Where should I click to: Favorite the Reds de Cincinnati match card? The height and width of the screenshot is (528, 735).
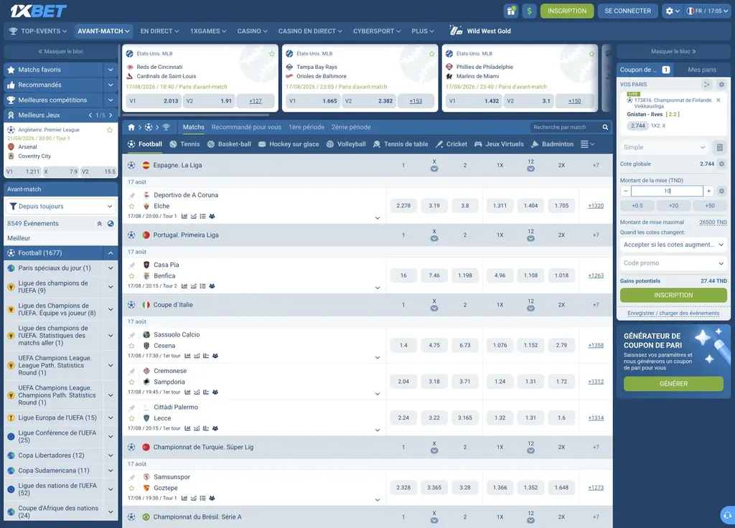point(272,54)
